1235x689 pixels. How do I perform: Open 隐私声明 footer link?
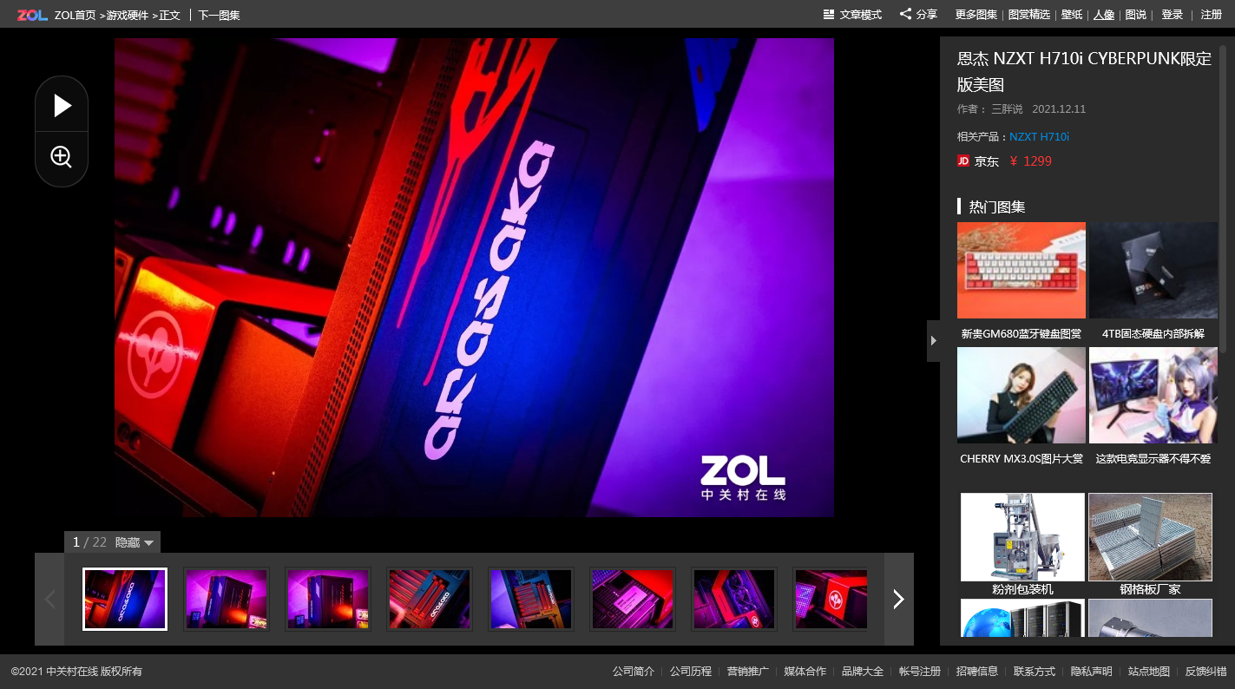[x=1092, y=672]
